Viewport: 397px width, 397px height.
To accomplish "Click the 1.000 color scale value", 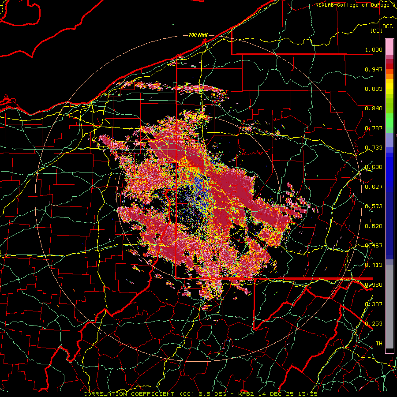I will 374,49.
